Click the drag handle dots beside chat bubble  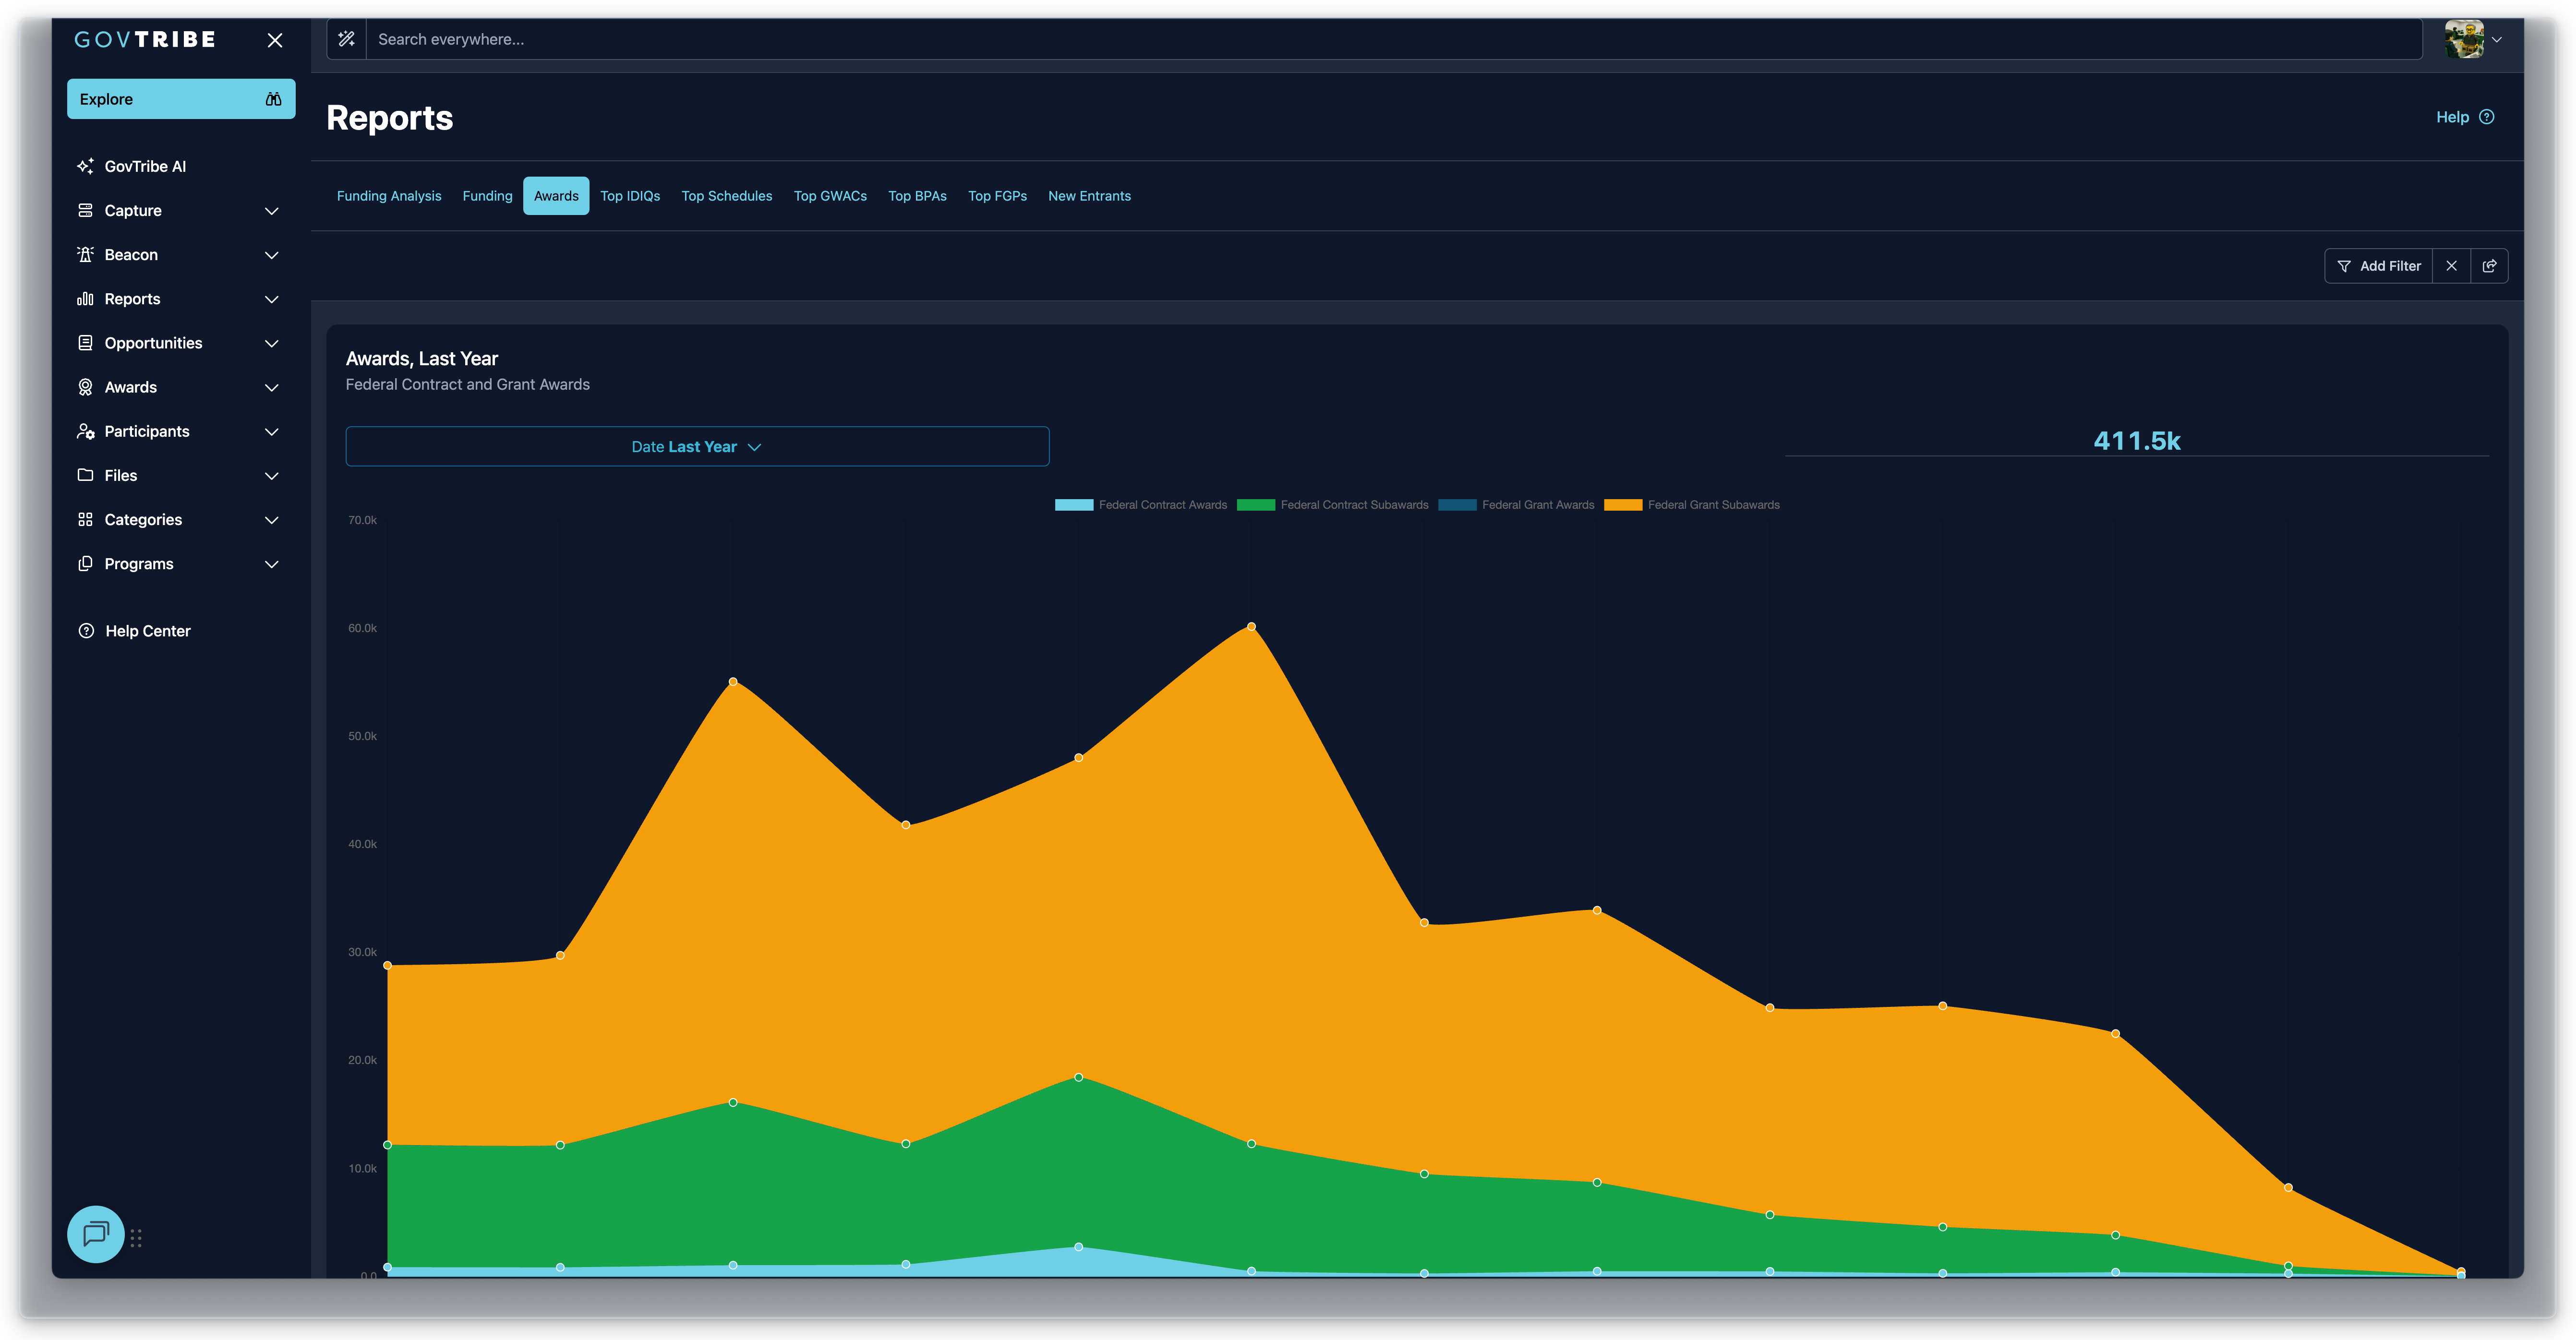coord(136,1238)
